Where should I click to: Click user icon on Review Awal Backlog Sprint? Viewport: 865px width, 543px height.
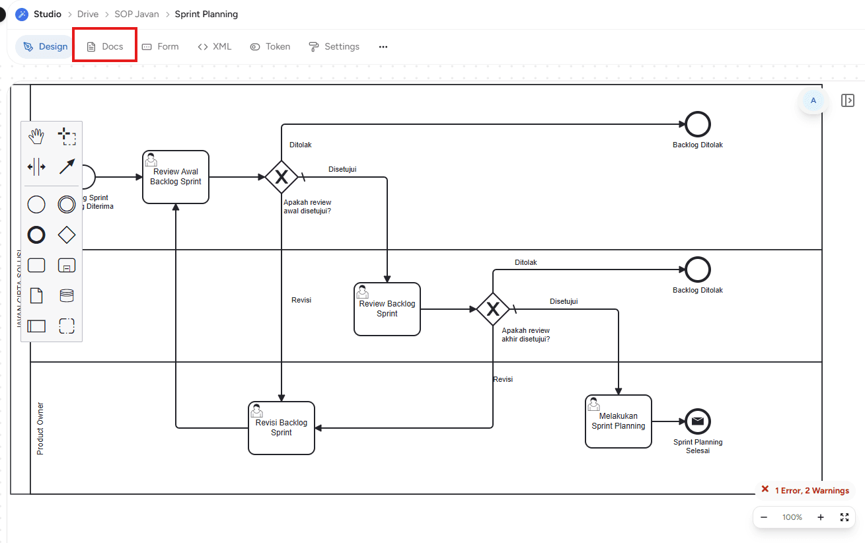pos(151,159)
